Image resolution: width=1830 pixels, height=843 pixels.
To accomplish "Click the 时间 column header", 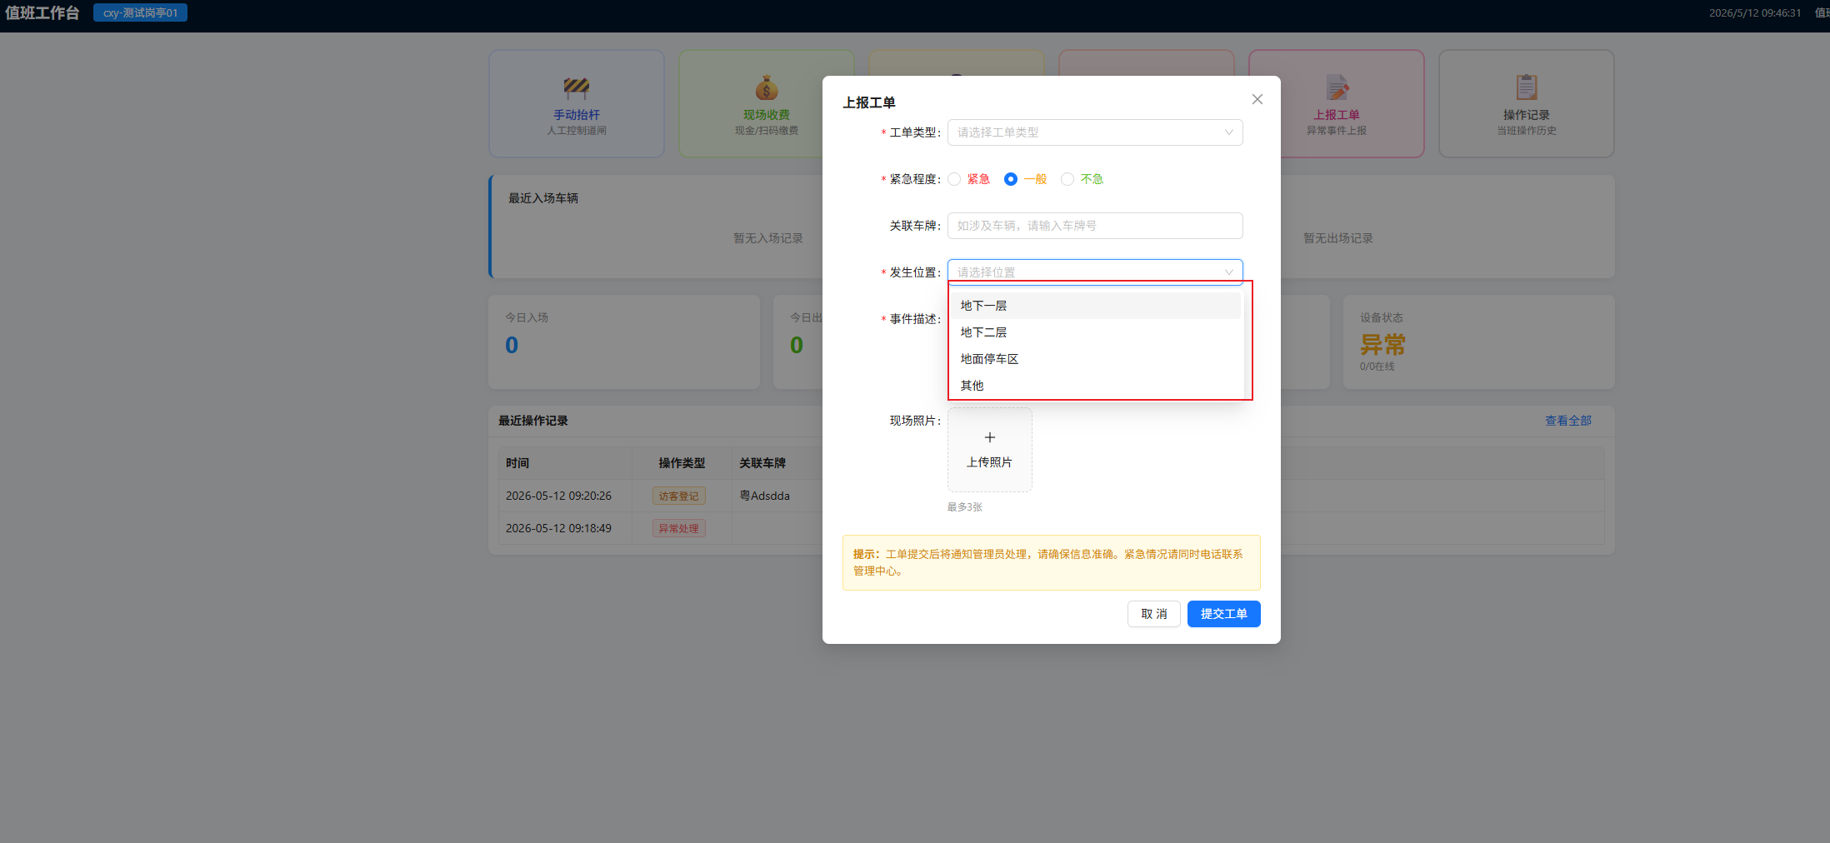I will point(517,463).
